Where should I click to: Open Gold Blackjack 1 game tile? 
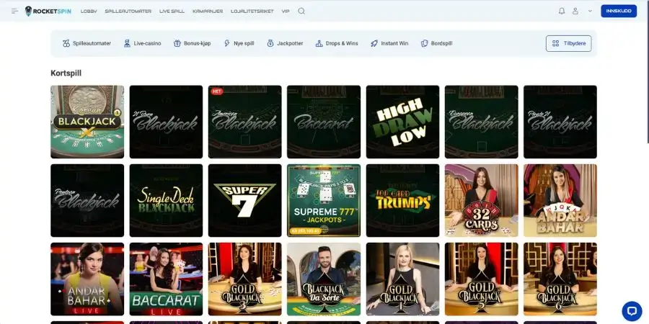coord(402,279)
